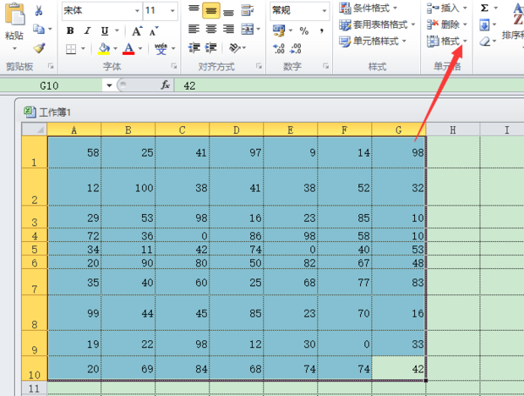This screenshot has height=396, width=524.
Task: Align text to top of cell
Action: [x=194, y=10]
